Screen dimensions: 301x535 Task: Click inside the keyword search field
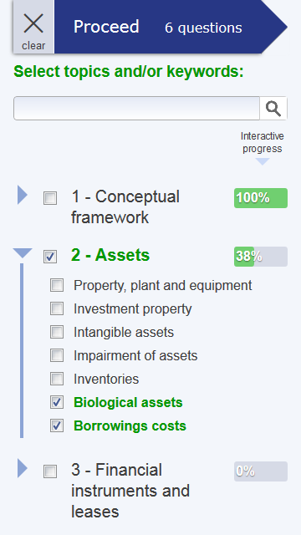pyautogui.click(x=136, y=109)
